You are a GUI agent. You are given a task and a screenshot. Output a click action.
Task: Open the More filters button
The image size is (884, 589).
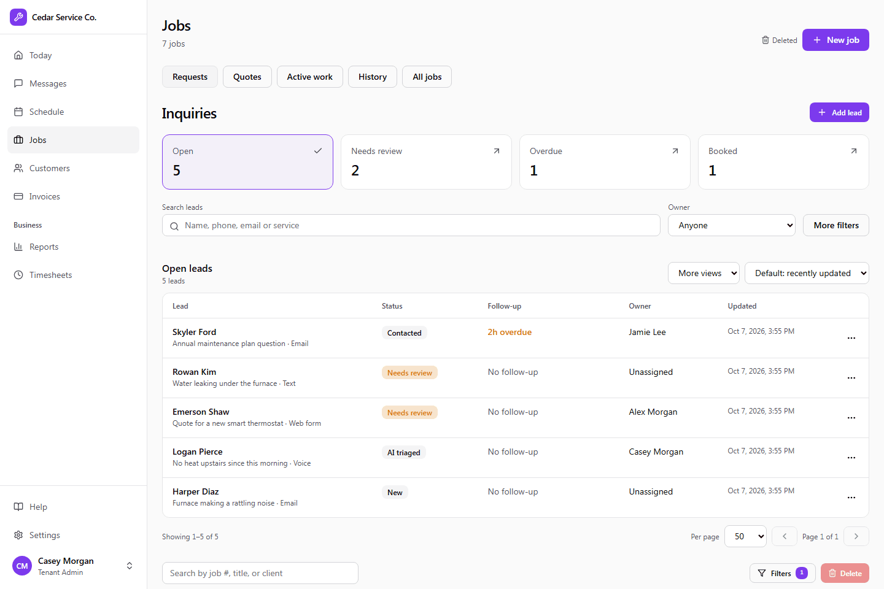coord(836,225)
